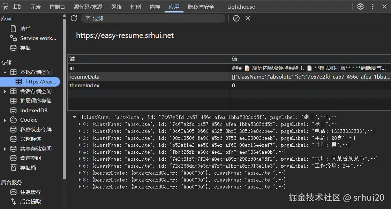Click the themeIndex value 0
The width and height of the screenshot is (391, 209).
[233, 85]
